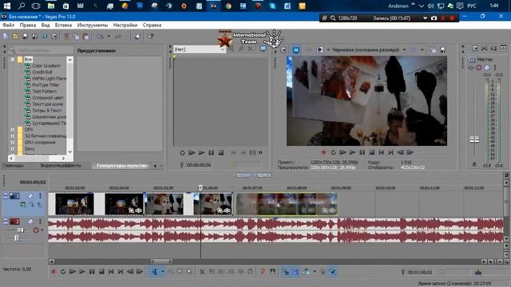The width and height of the screenshot is (511, 287).
Task: Select the Титры & Текст generator
Action: click(x=47, y=110)
